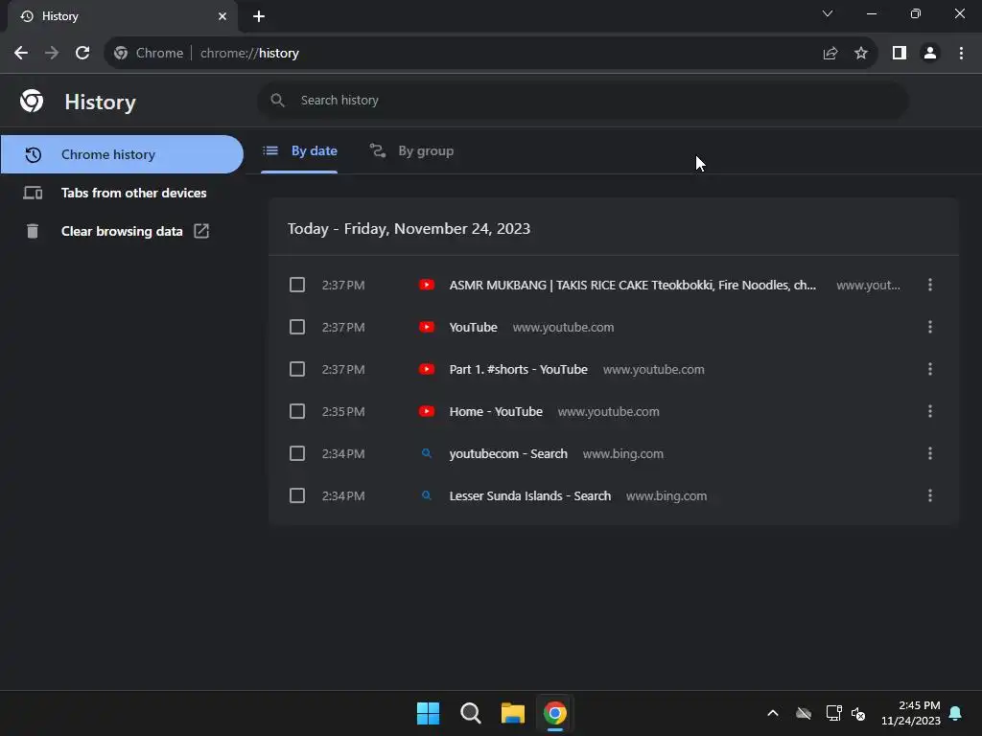Click the Today - Friday, November 24, 2023 heading
Image resolution: width=982 pixels, height=736 pixels.
409,228
